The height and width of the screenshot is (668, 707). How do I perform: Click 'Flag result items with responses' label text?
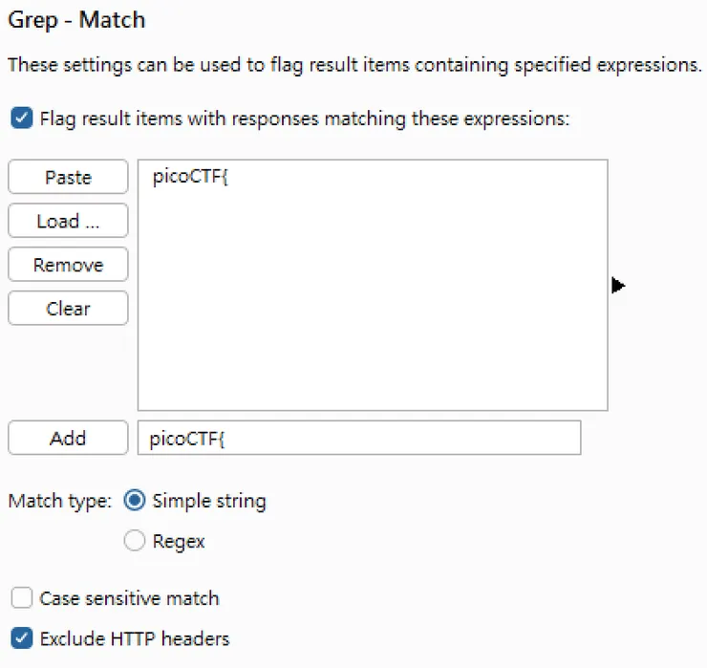pos(304,119)
